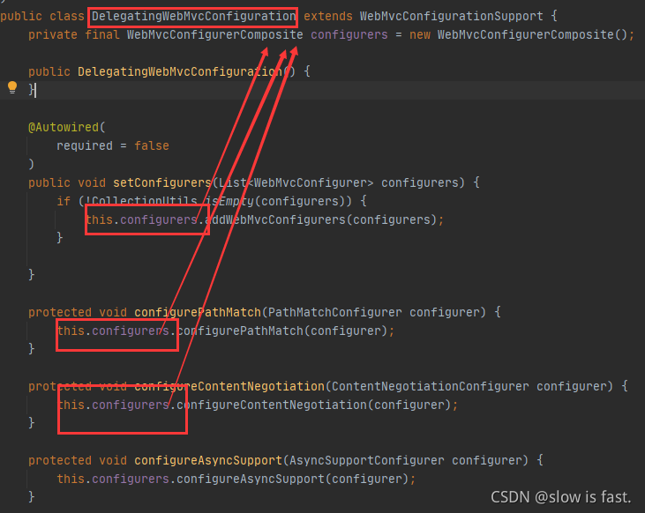Click the configureAsyncSupport(configurer) call

[292, 479]
